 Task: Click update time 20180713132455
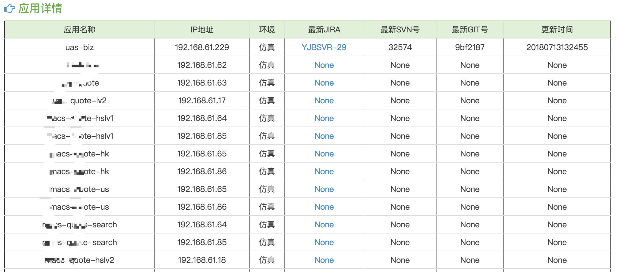click(x=557, y=47)
